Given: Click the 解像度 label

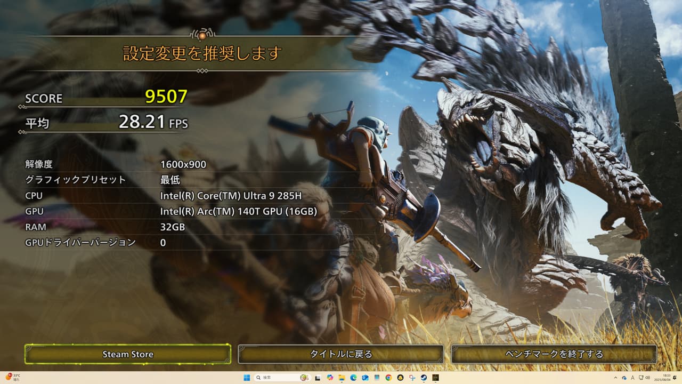Looking at the screenshot, I should [39, 164].
